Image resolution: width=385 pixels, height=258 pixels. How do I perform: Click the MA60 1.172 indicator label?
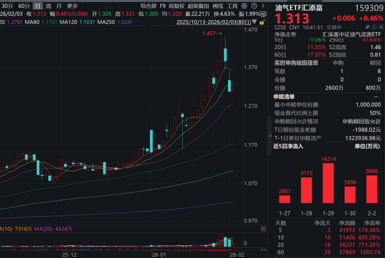[x=41, y=22]
